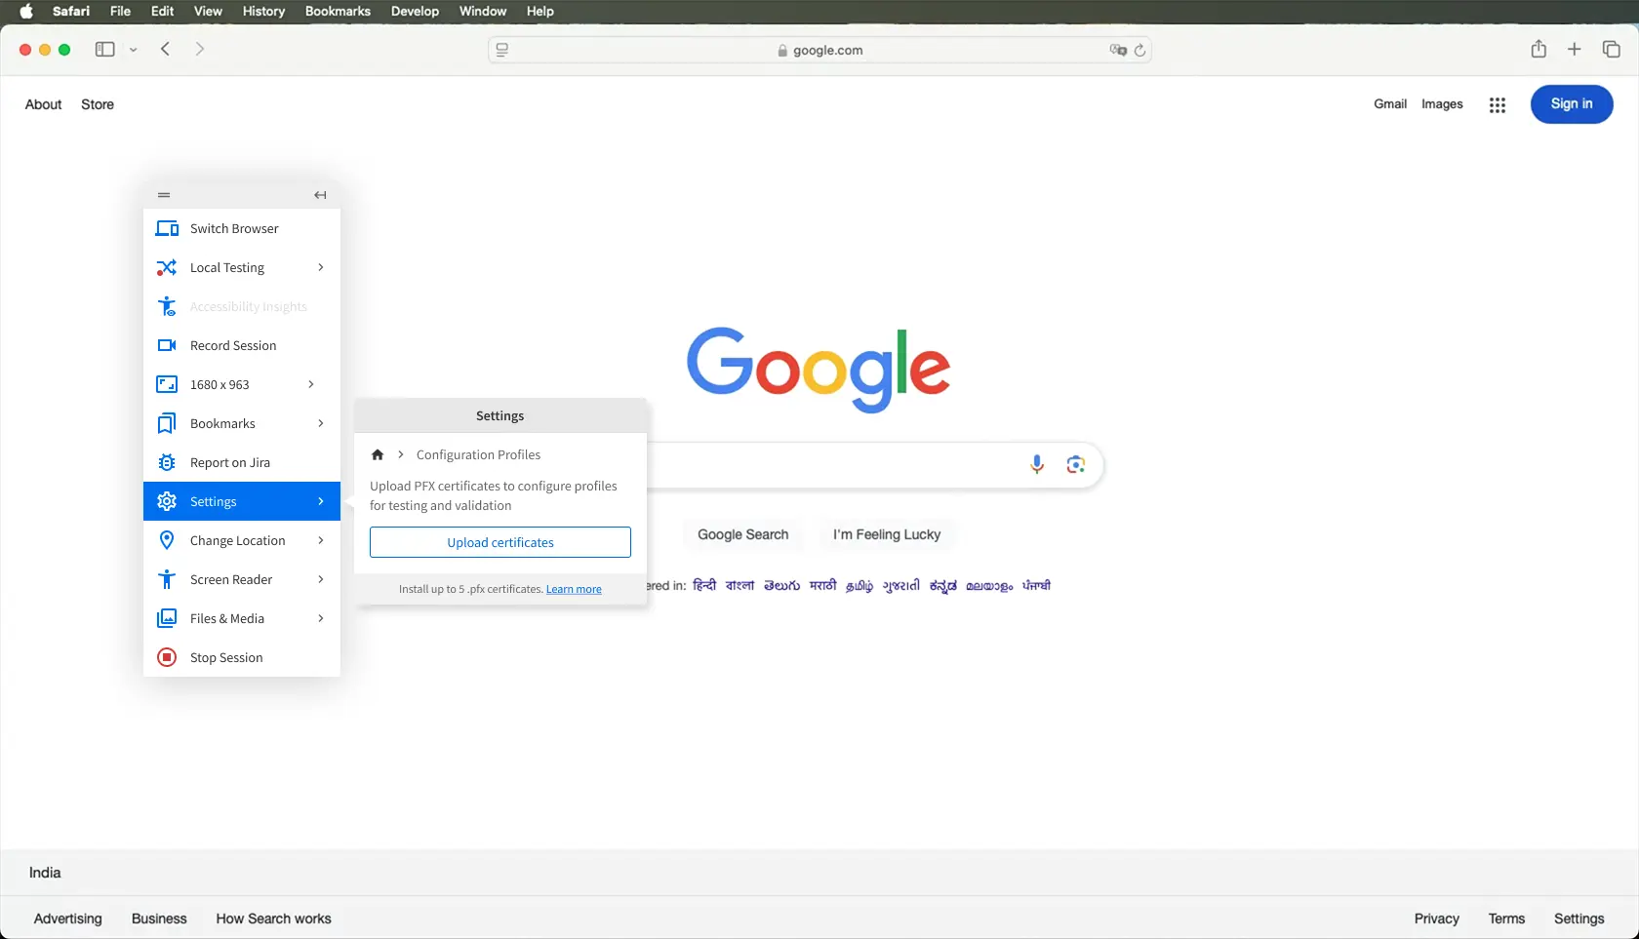The image size is (1639, 939).
Task: Click the Upload certificates button
Action: (x=500, y=542)
